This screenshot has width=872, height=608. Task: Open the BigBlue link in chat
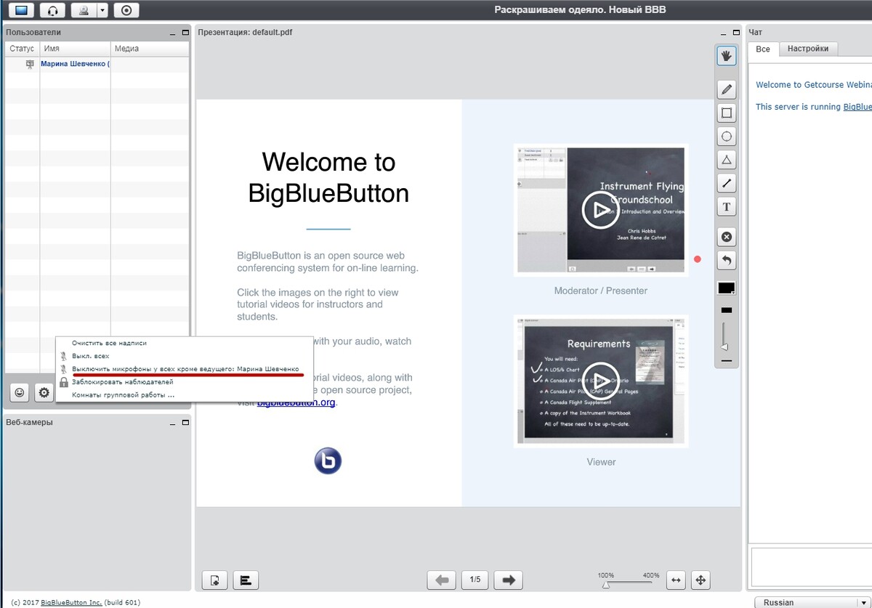pyautogui.click(x=857, y=107)
